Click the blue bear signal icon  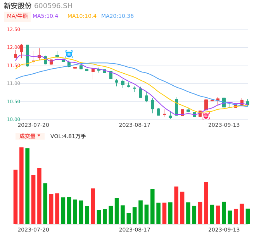(69, 54)
